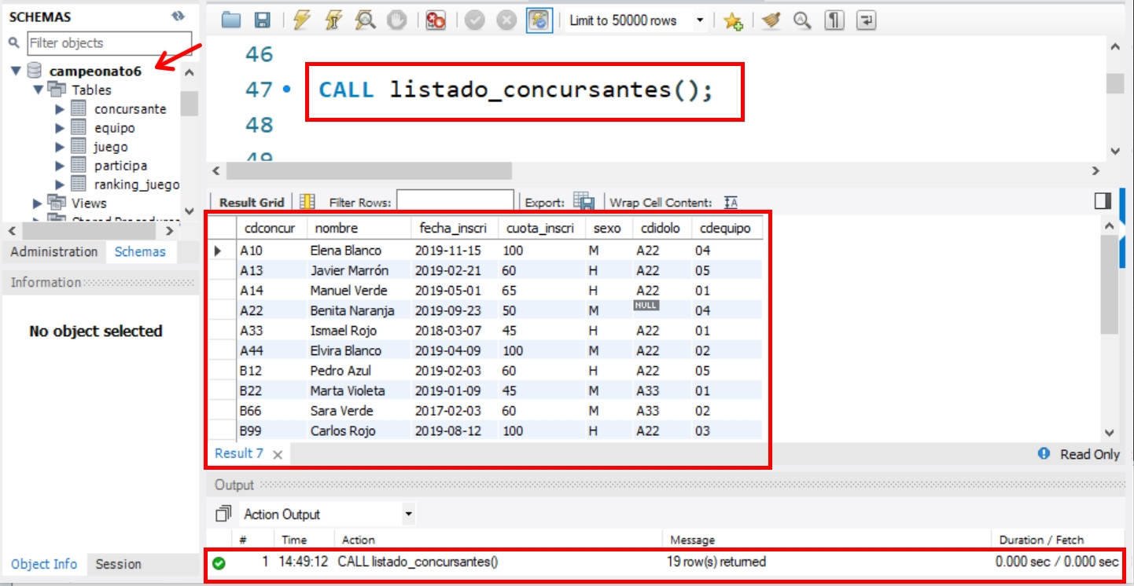Click into the Filter Rows field
Viewport: 1134px width, 586px height.
tap(455, 202)
